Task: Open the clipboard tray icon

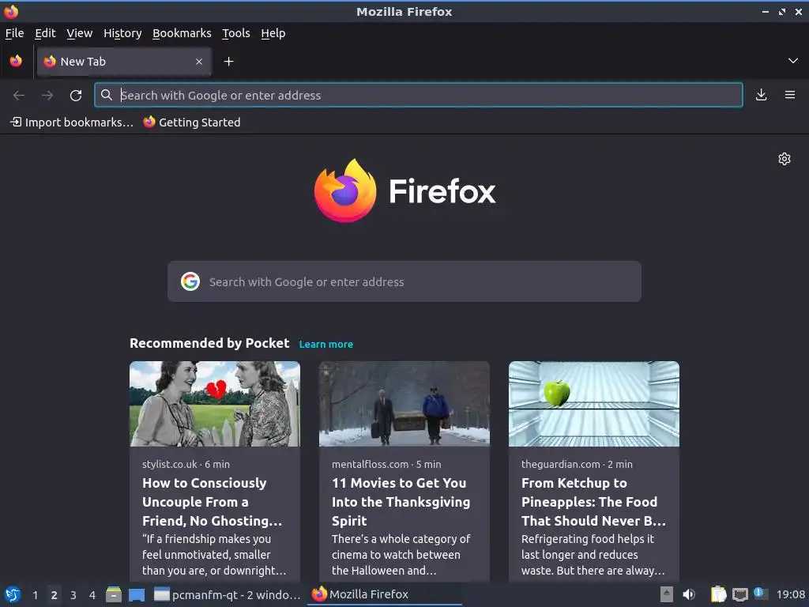Action: [718, 594]
